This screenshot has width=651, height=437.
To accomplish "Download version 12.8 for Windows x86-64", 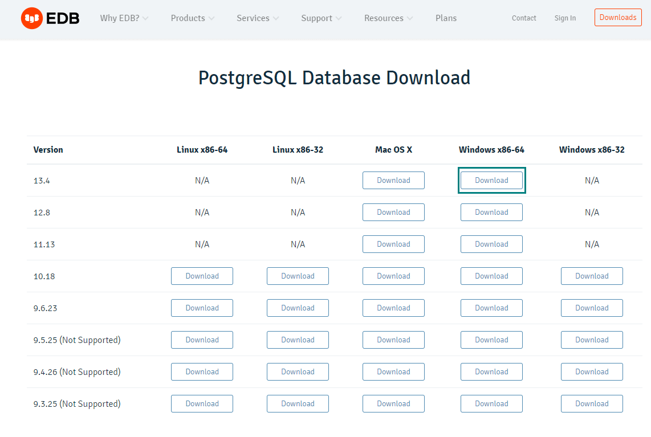I will (x=491, y=213).
